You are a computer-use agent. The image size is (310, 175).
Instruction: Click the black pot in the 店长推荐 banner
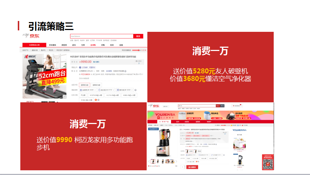point(231,115)
